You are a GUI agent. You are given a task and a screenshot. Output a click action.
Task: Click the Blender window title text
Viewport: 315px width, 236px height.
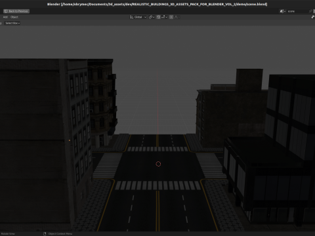[157, 4]
